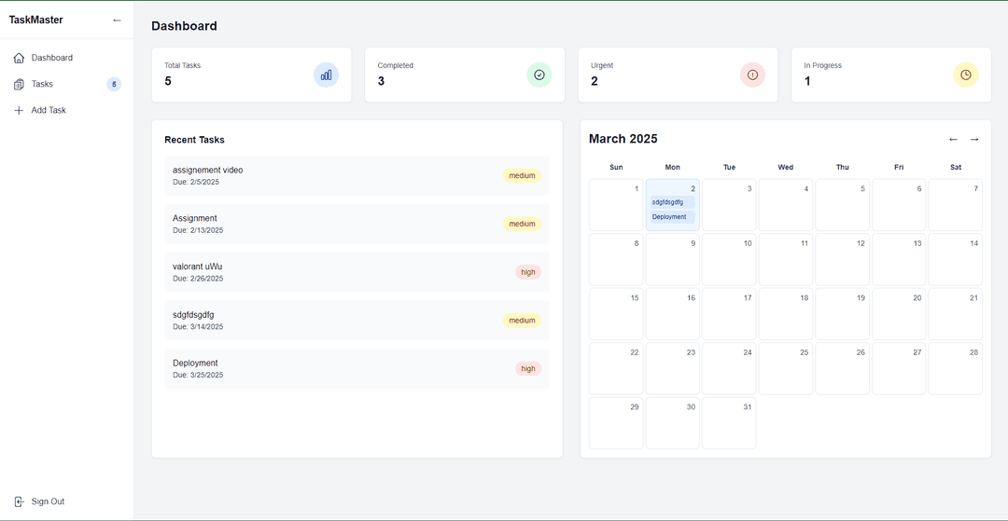Screen dimensions: 1008x521
Task: Click the 'March 2025' calendar heading
Action: 623,139
